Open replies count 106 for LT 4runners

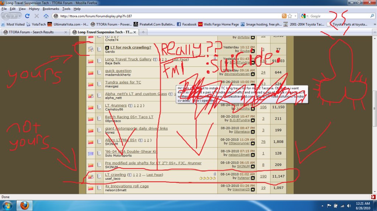point(263,107)
